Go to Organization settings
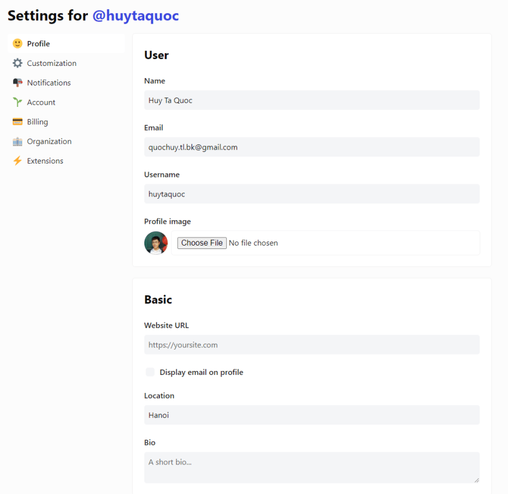This screenshot has height=494, width=508. point(66,142)
